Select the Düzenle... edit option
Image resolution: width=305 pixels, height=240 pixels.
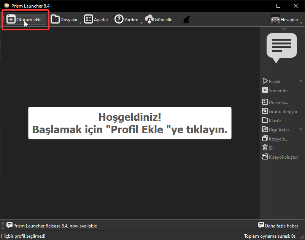click(275, 102)
